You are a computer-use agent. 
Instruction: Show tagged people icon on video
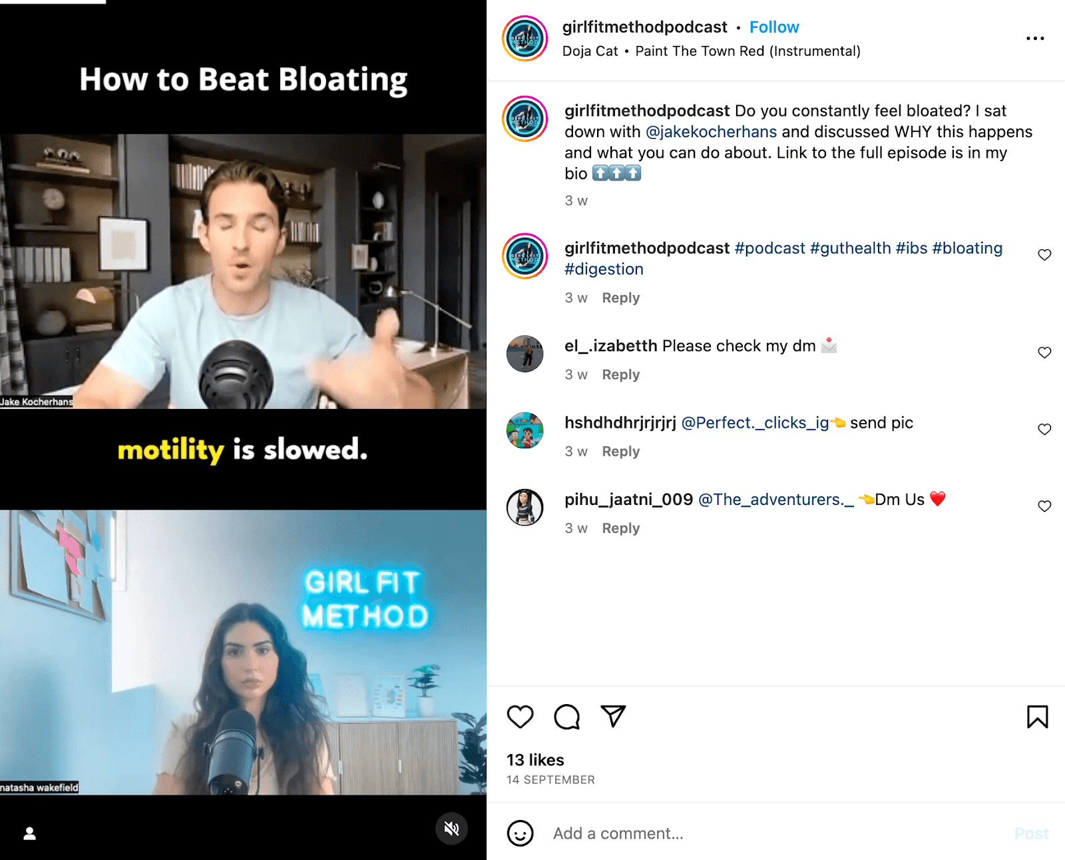pos(29,833)
